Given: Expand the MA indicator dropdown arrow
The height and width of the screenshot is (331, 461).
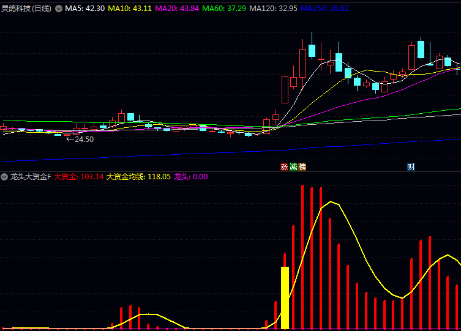Looking at the screenshot, I should pos(59,9).
